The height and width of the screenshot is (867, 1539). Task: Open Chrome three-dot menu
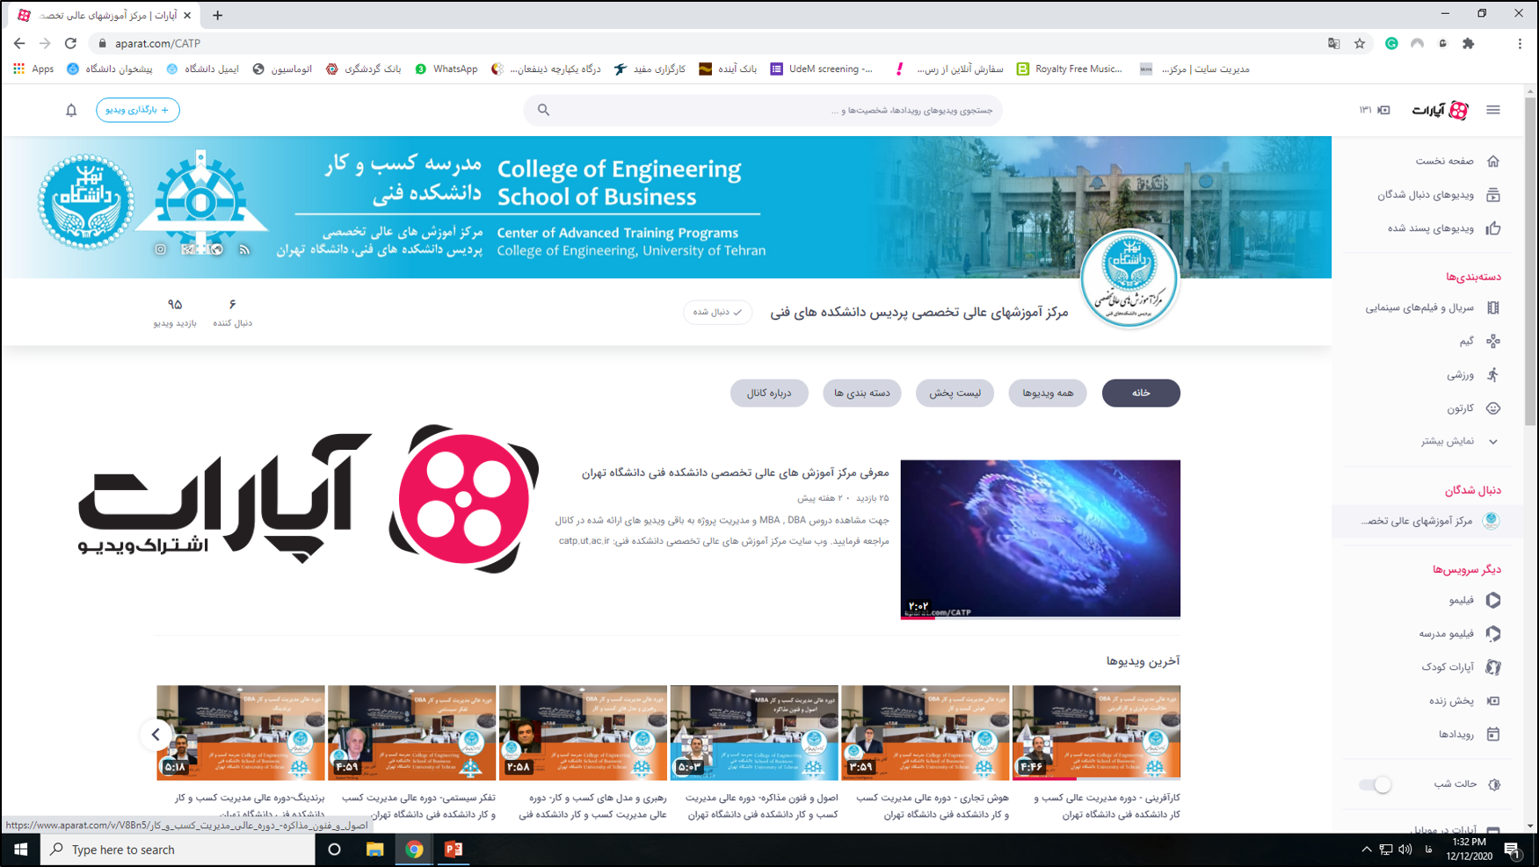coord(1520,43)
